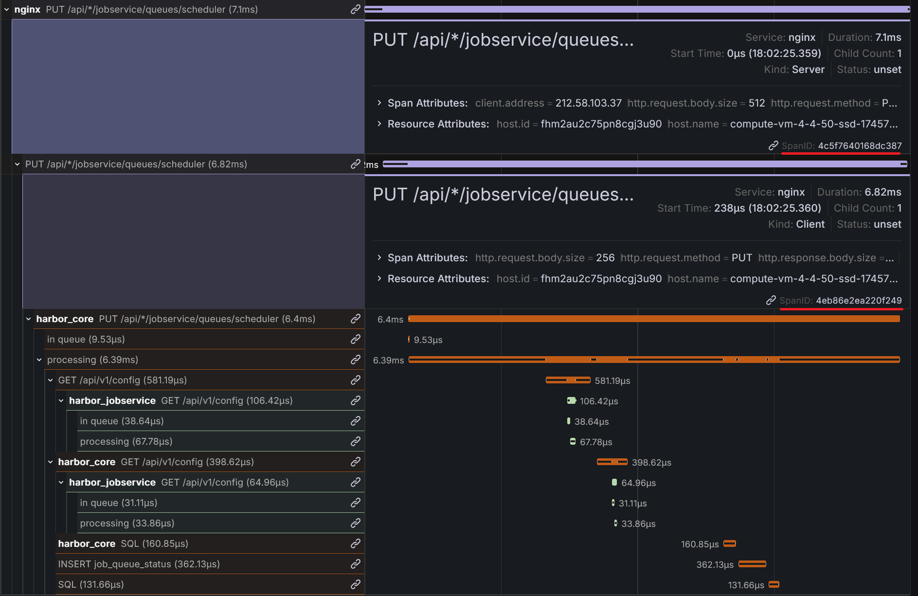The width and height of the screenshot is (918, 596).
Task: Select the harbor_core GET /api/v1/config (398.62µs) row
Action: (195, 462)
